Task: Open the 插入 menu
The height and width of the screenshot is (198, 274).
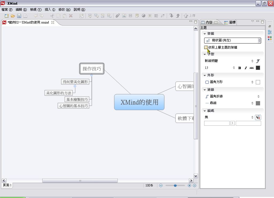Action: point(50,10)
